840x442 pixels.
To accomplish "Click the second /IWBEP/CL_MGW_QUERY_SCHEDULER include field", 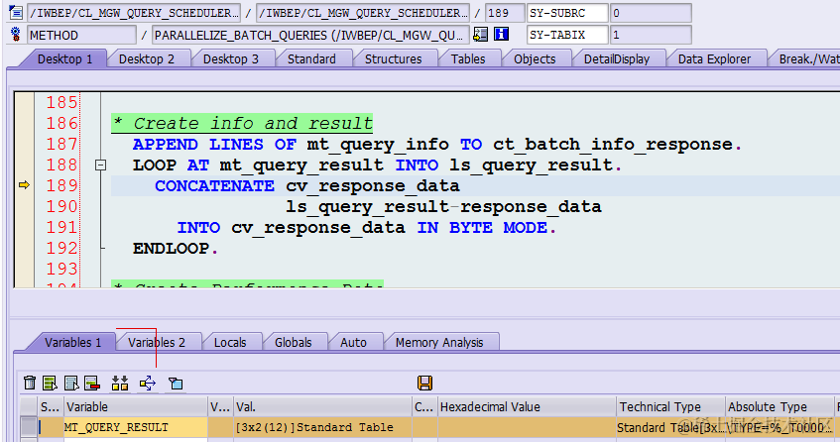I will 363,12.
